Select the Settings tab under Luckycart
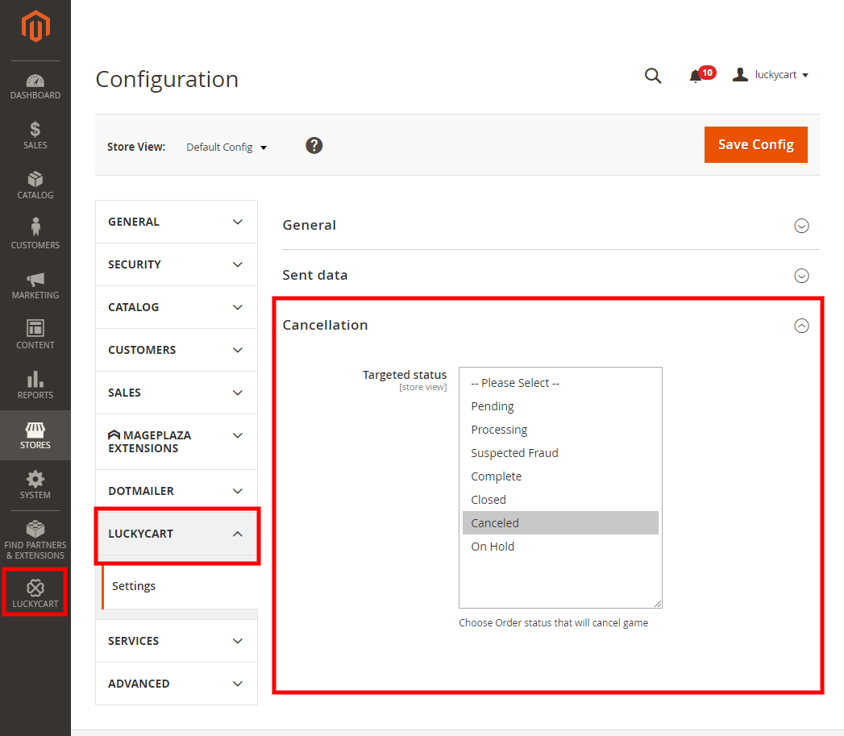The height and width of the screenshot is (736, 844). click(x=134, y=586)
